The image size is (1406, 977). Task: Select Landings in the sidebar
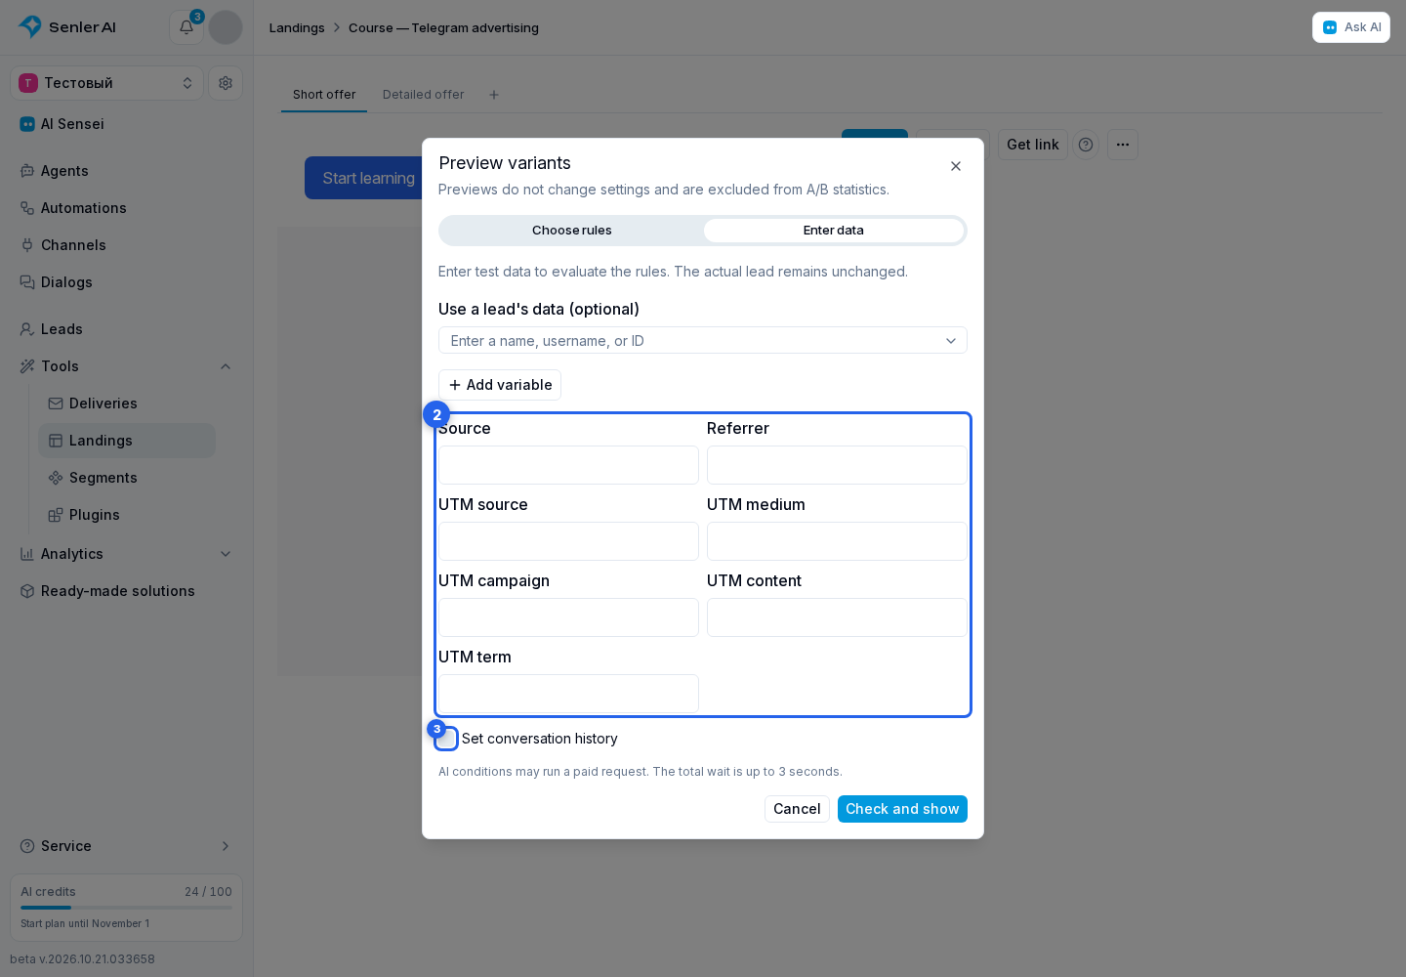click(x=127, y=441)
